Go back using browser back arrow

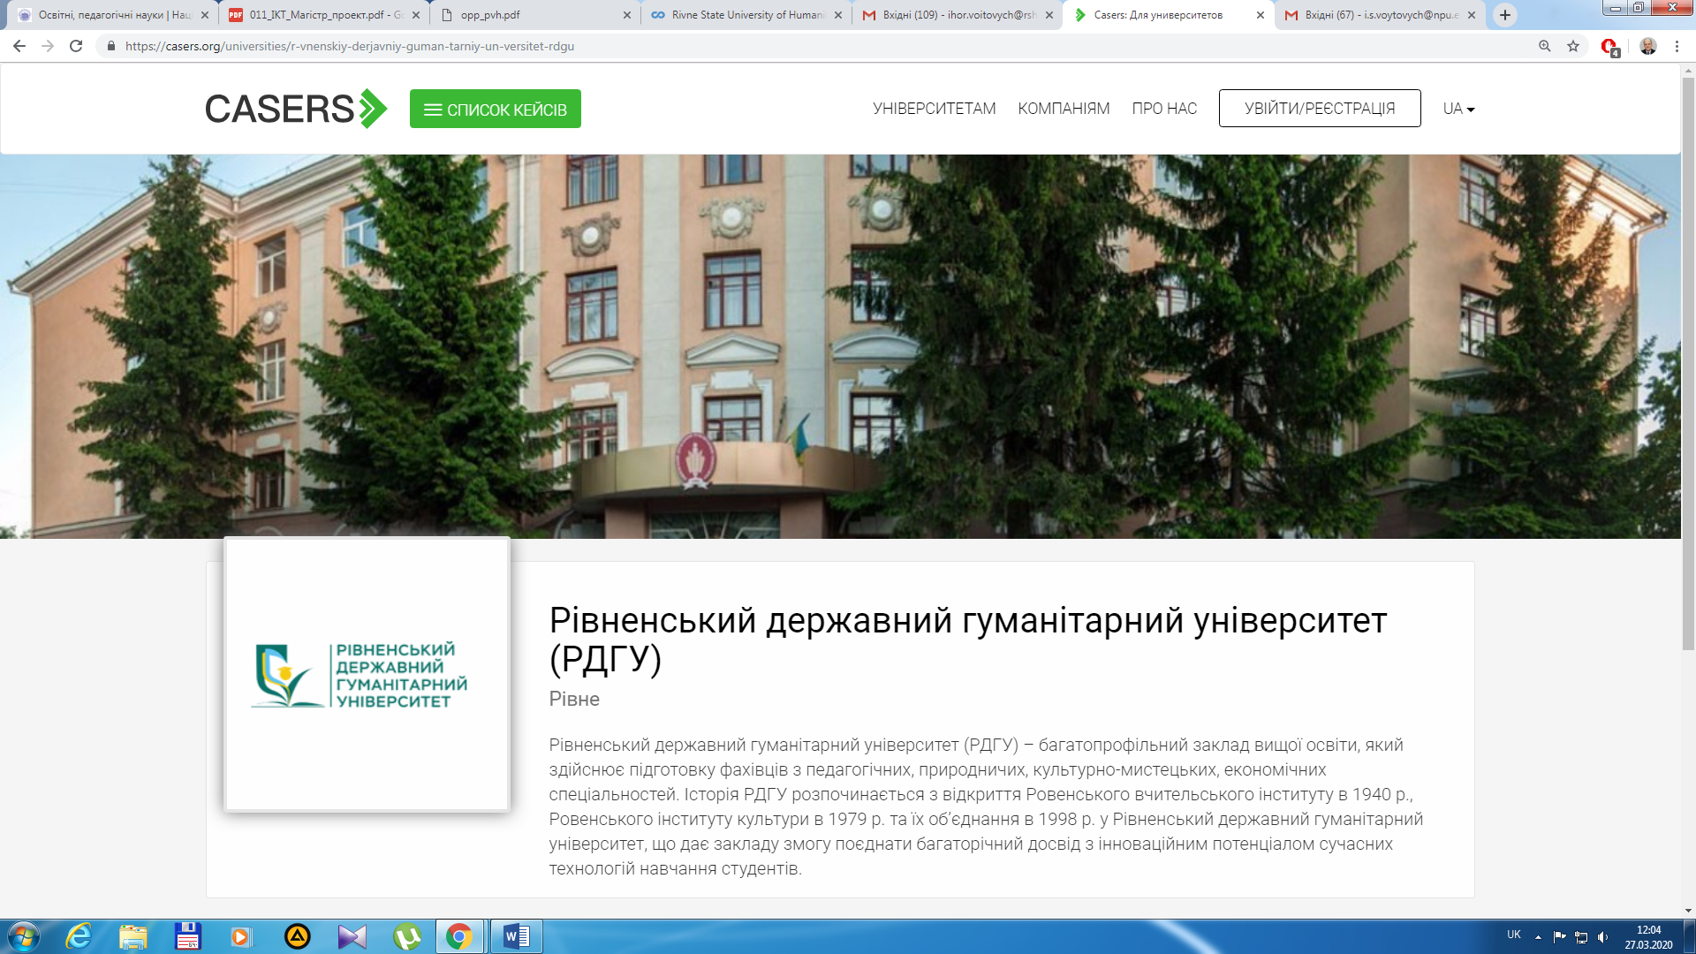(x=19, y=46)
